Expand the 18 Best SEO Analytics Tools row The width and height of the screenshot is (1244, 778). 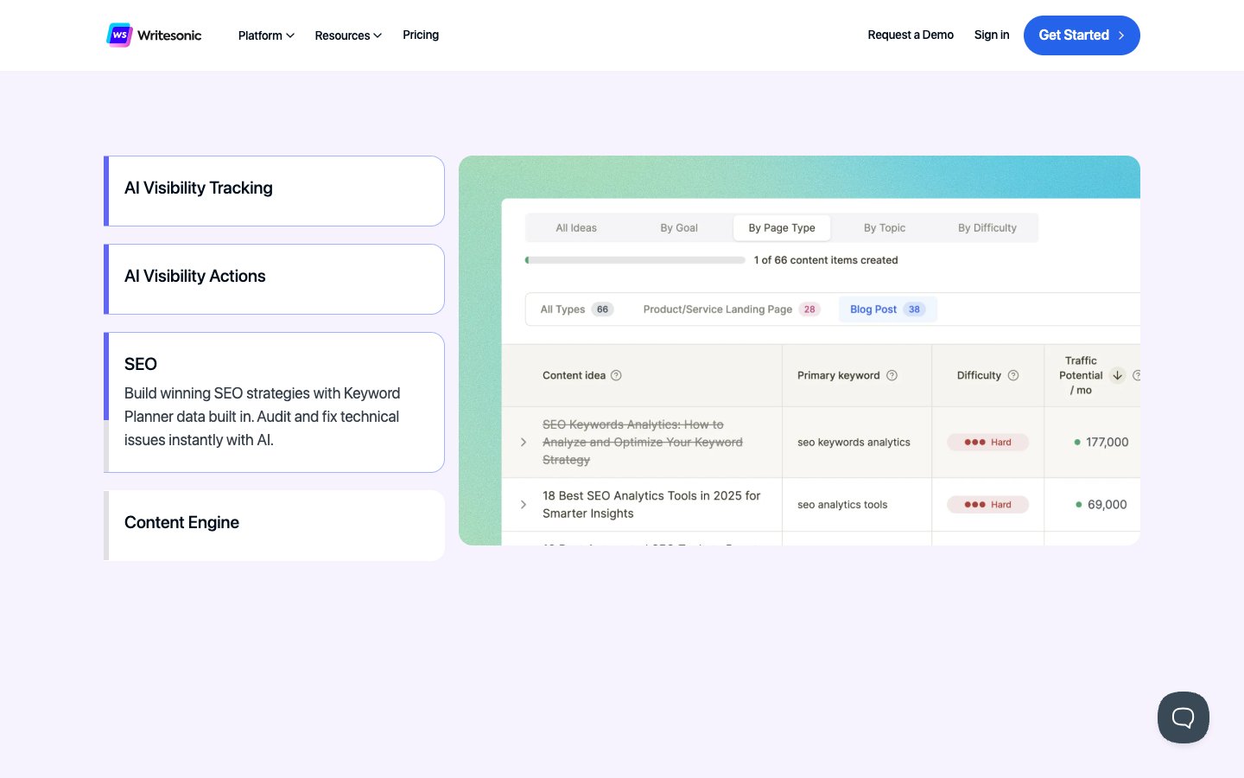click(524, 505)
